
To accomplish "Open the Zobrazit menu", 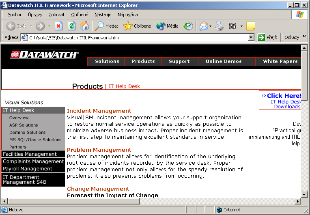I will coord(57,15).
